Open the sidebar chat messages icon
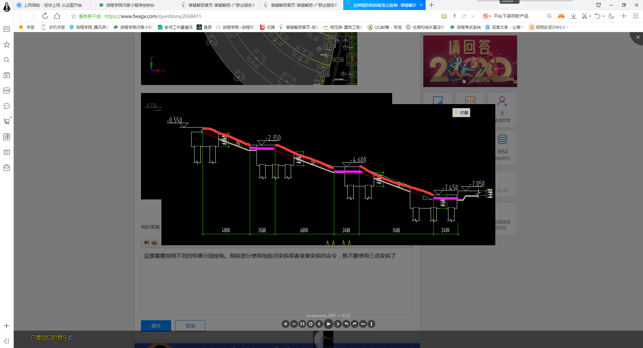The height and width of the screenshot is (348, 643). click(7, 106)
